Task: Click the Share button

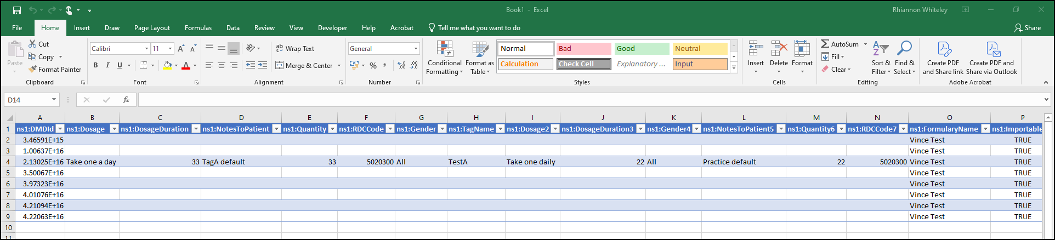Action: tap(1027, 28)
